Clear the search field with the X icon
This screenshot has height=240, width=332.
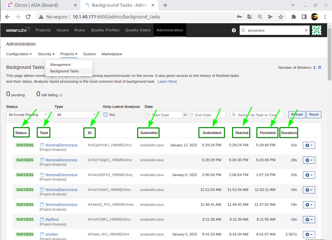pyautogui.click(x=306, y=30)
